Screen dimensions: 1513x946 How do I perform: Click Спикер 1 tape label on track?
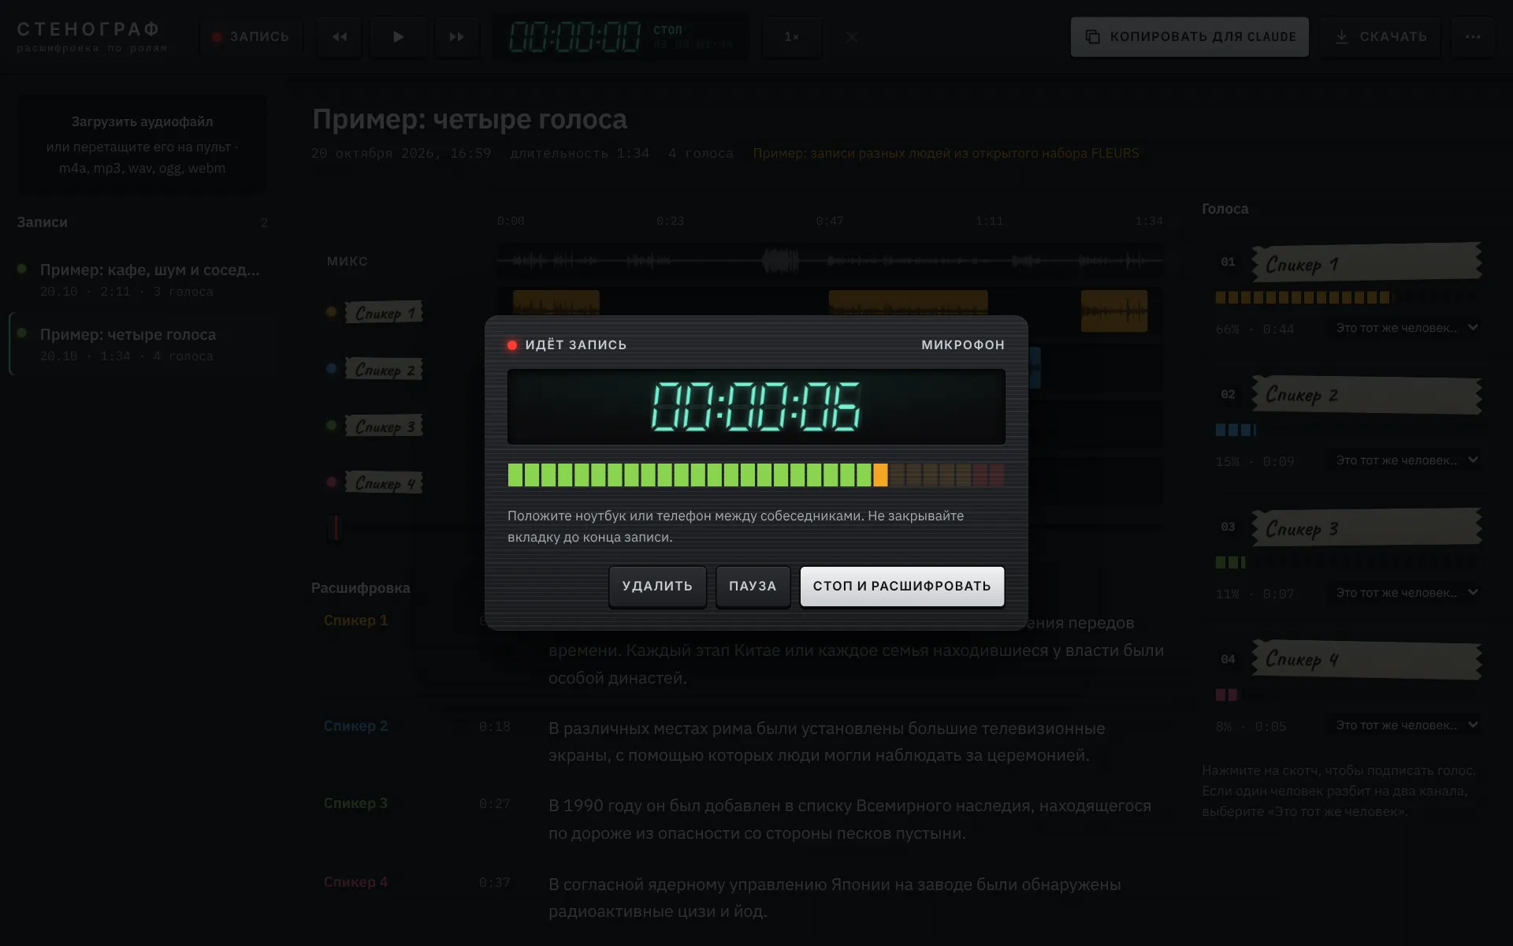[x=384, y=312]
